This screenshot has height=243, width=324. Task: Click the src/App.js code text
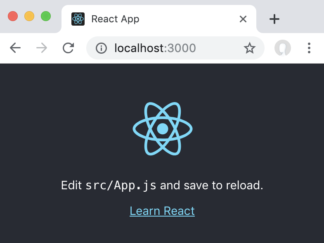121,185
